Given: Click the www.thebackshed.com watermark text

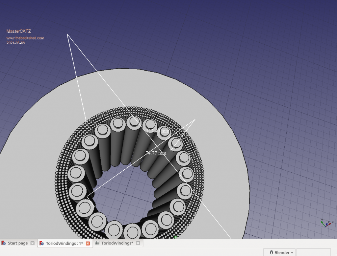Looking at the screenshot, I should (x=25, y=38).
